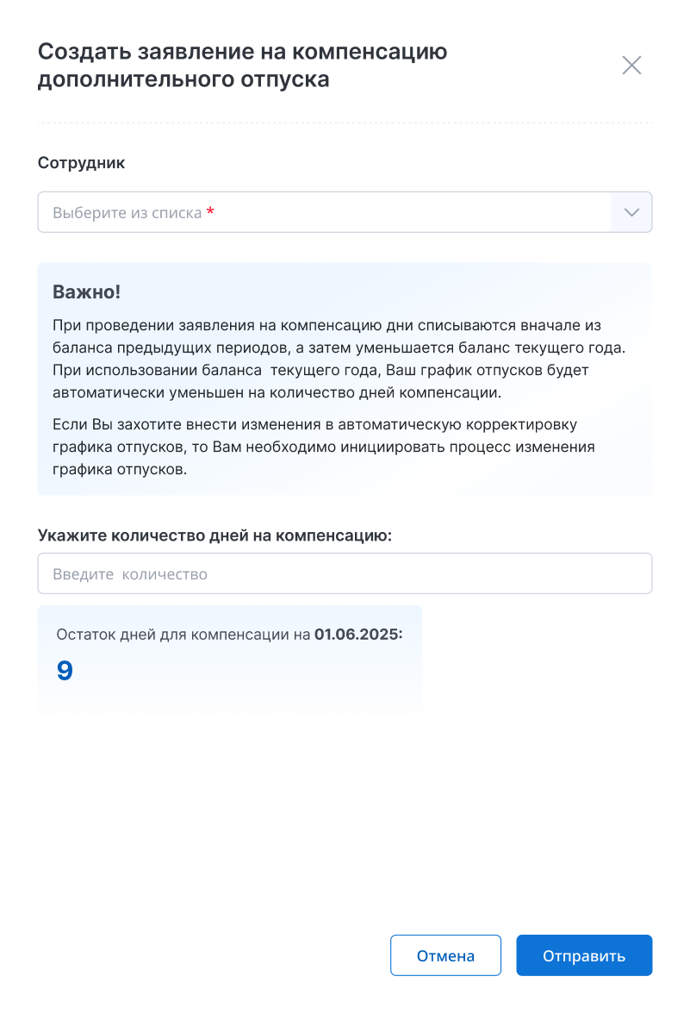Image resolution: width=690 pixels, height=1014 pixels.
Task: Click the 'Остаток дней для компенсации' caption
Action: tap(183, 635)
